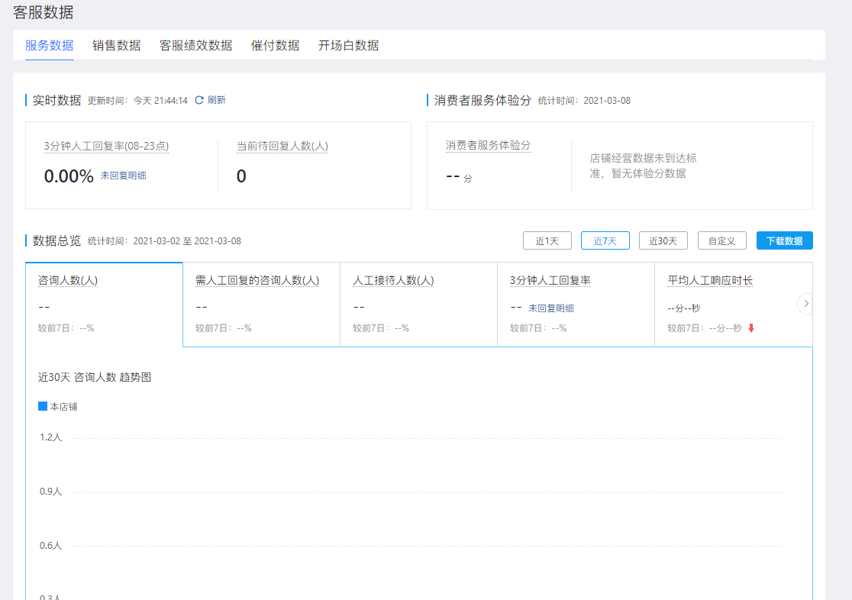Switch to the 销售数据 tab

(116, 45)
